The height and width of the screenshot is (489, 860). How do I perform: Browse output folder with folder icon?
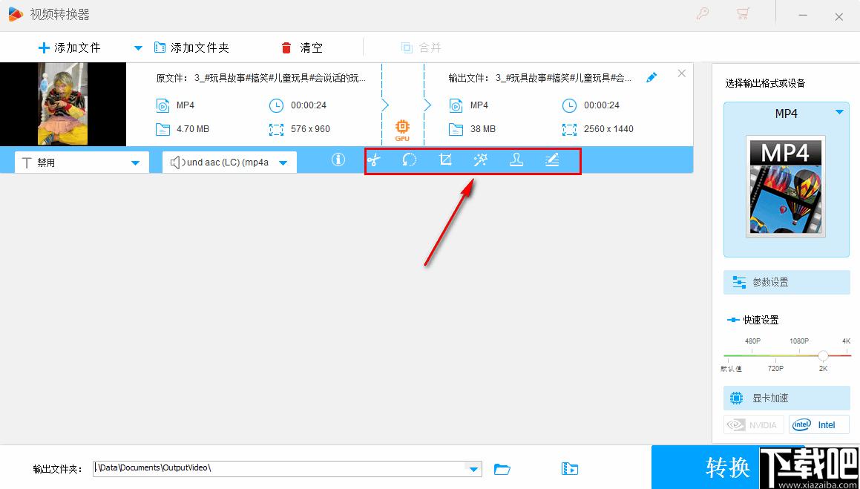tap(502, 469)
